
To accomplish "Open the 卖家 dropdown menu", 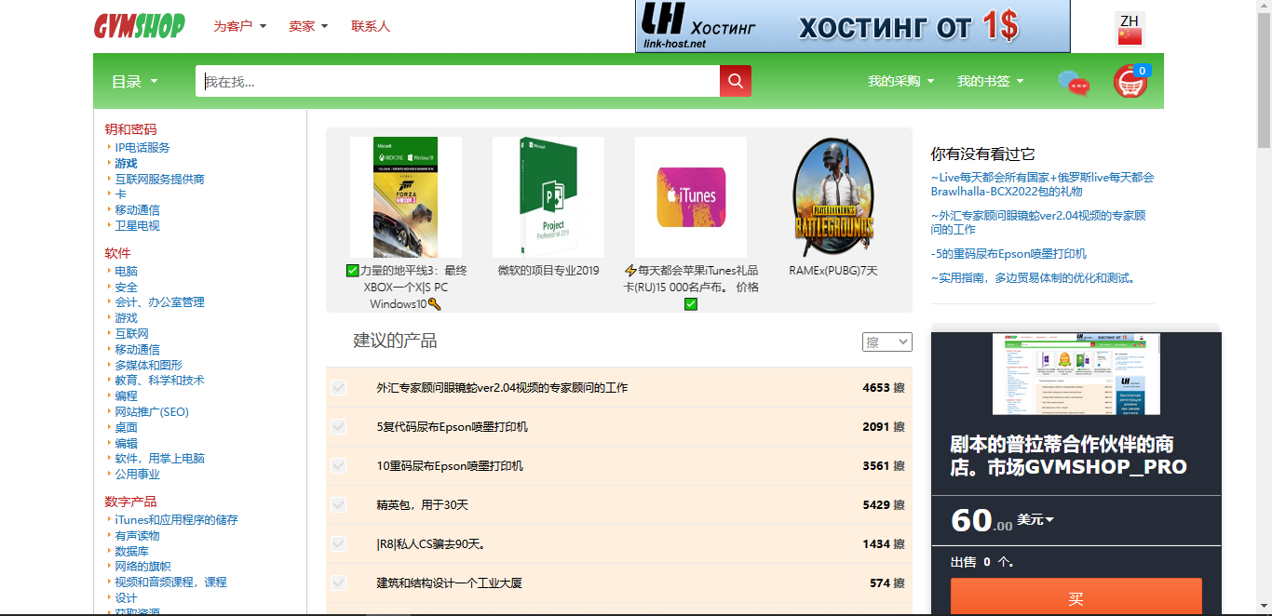I will (x=308, y=26).
